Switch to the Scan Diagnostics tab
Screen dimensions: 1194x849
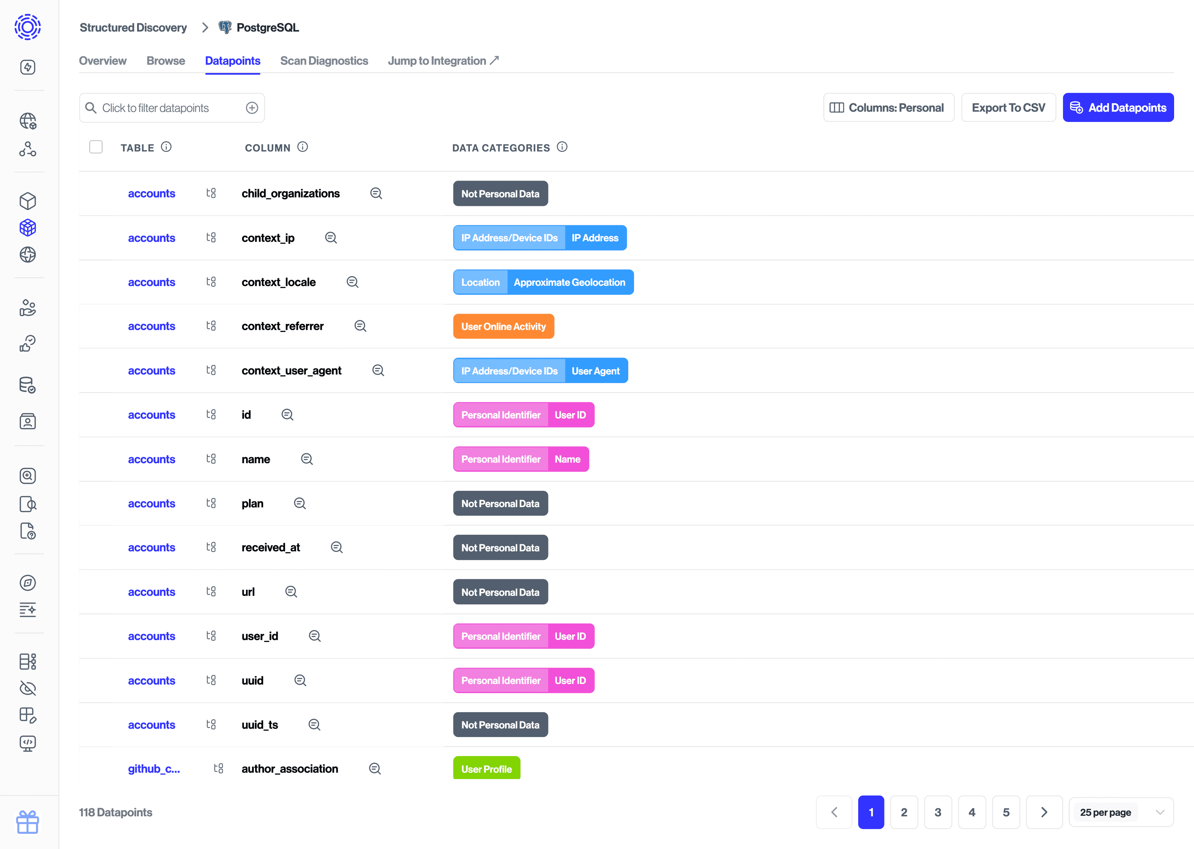click(324, 61)
